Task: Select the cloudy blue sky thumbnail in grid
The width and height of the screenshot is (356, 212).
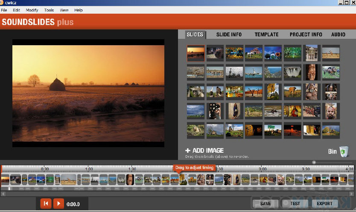Action: (x=196, y=111)
